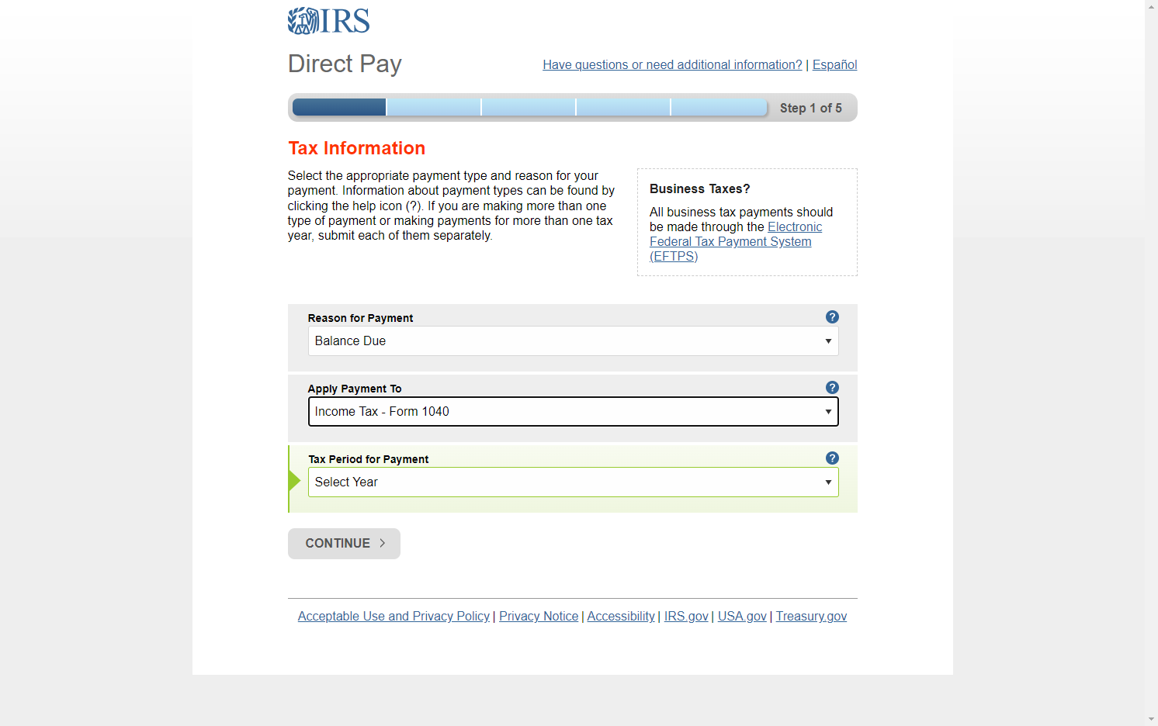Click scrollbar down arrow
The width and height of the screenshot is (1158, 726).
tap(1151, 719)
